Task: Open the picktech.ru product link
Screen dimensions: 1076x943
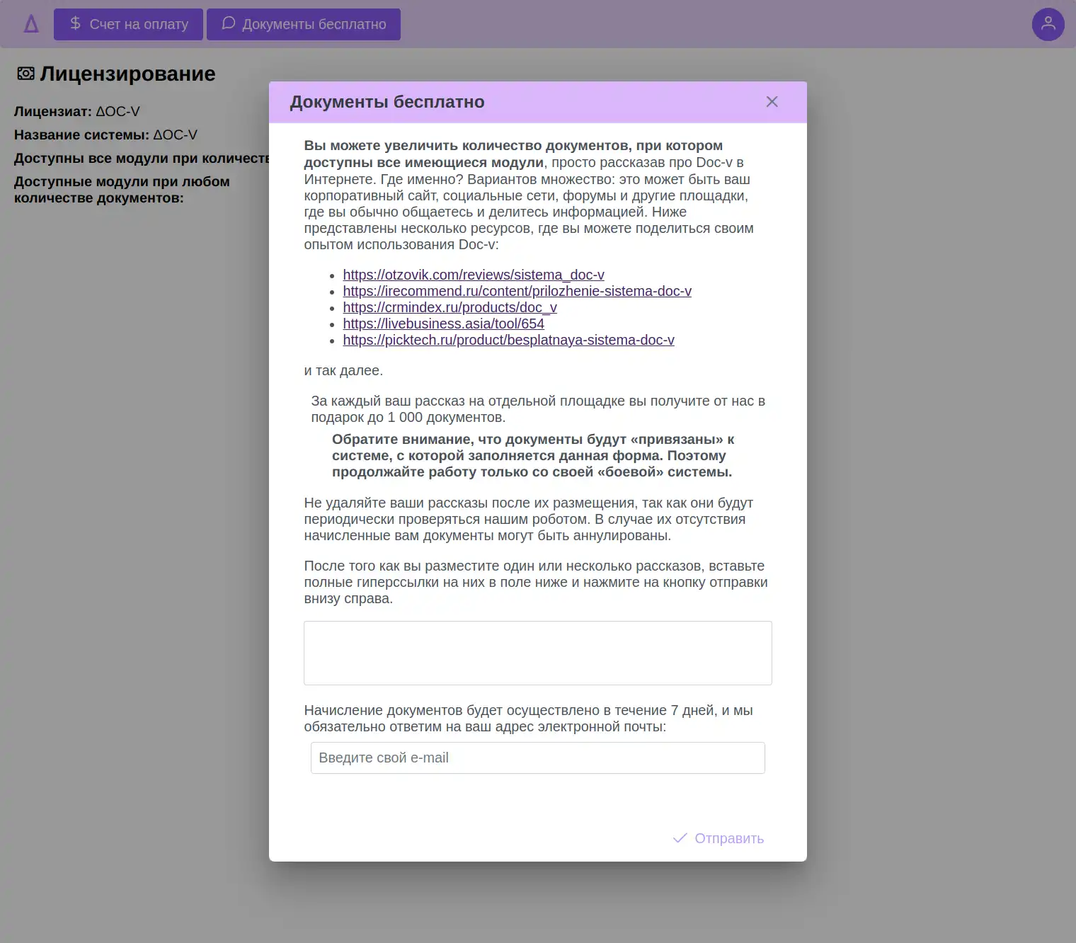Action: (x=509, y=340)
